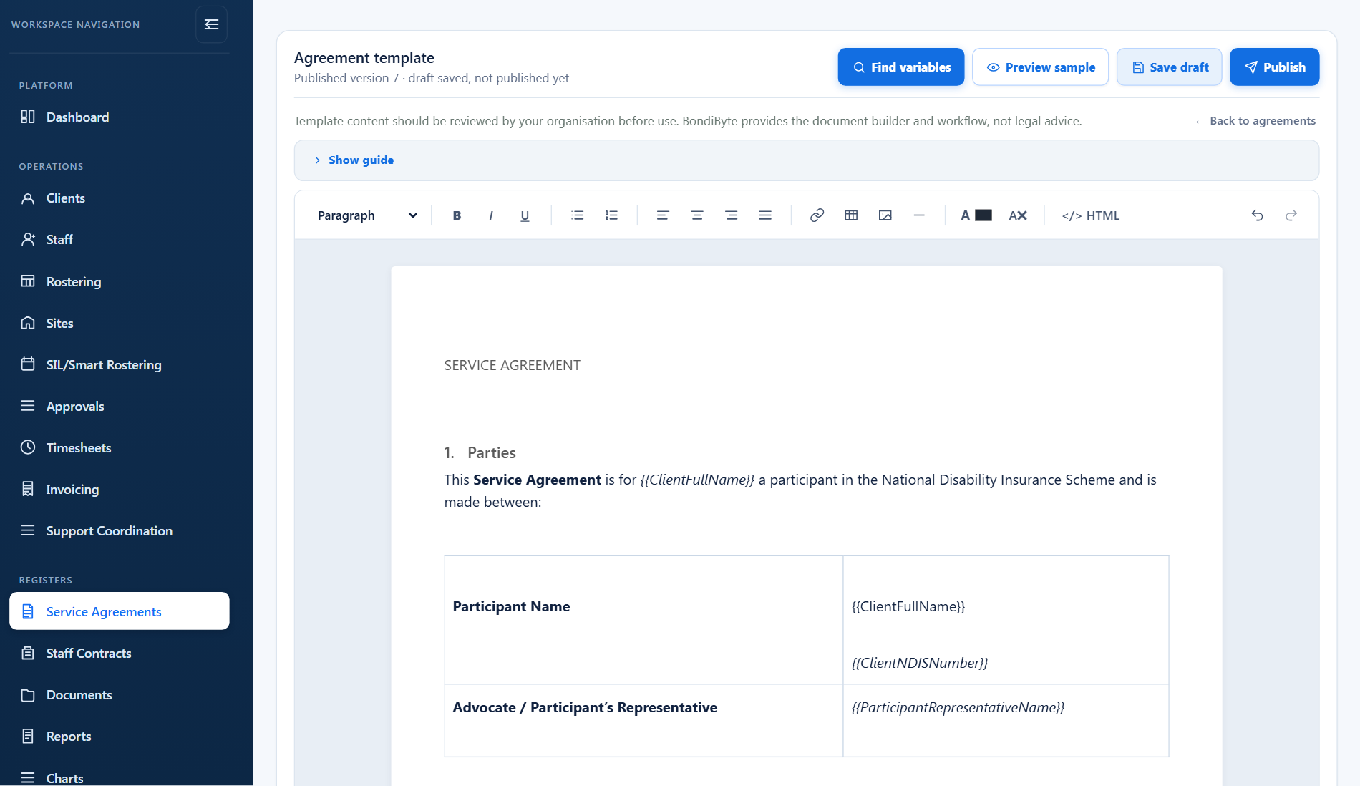The image size is (1360, 786).
Task: Redo the last edit
Action: 1291,215
